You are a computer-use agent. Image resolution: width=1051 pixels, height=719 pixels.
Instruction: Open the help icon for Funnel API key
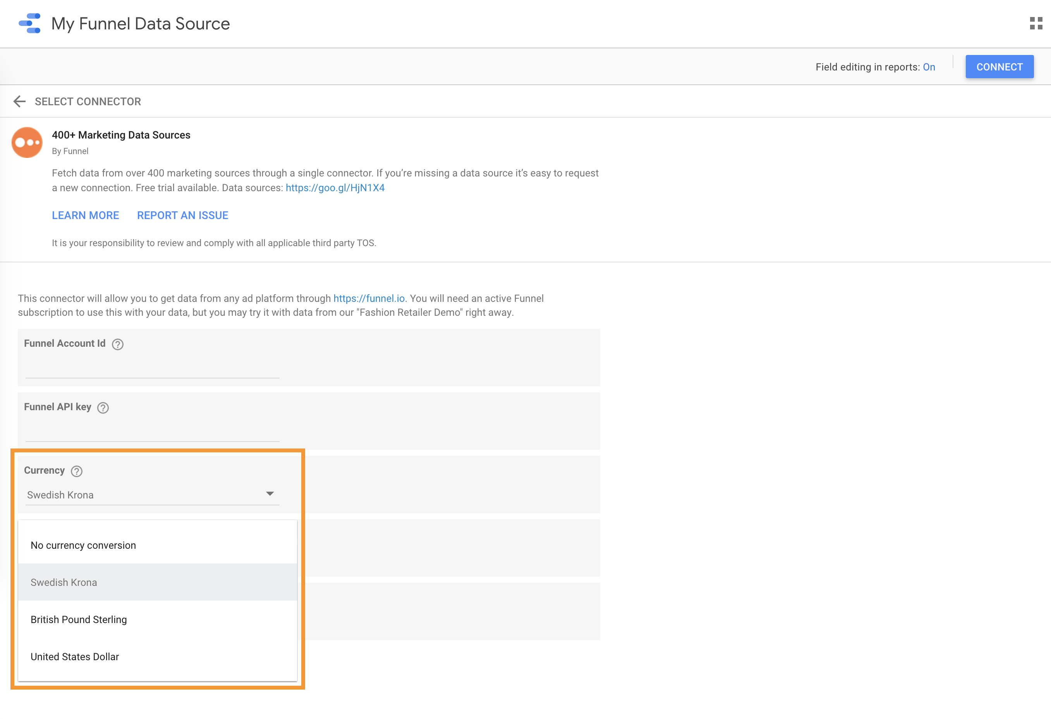(103, 408)
